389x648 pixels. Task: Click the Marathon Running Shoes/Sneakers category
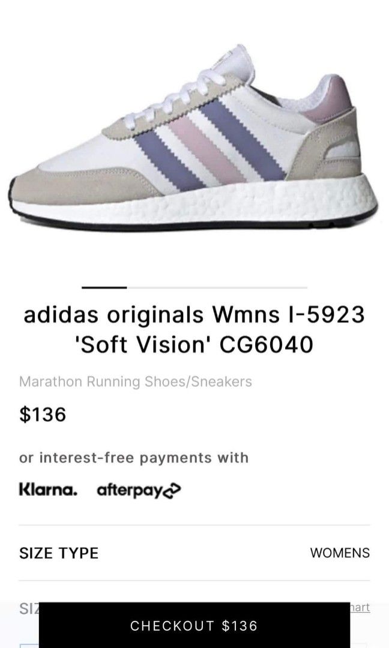(x=136, y=382)
